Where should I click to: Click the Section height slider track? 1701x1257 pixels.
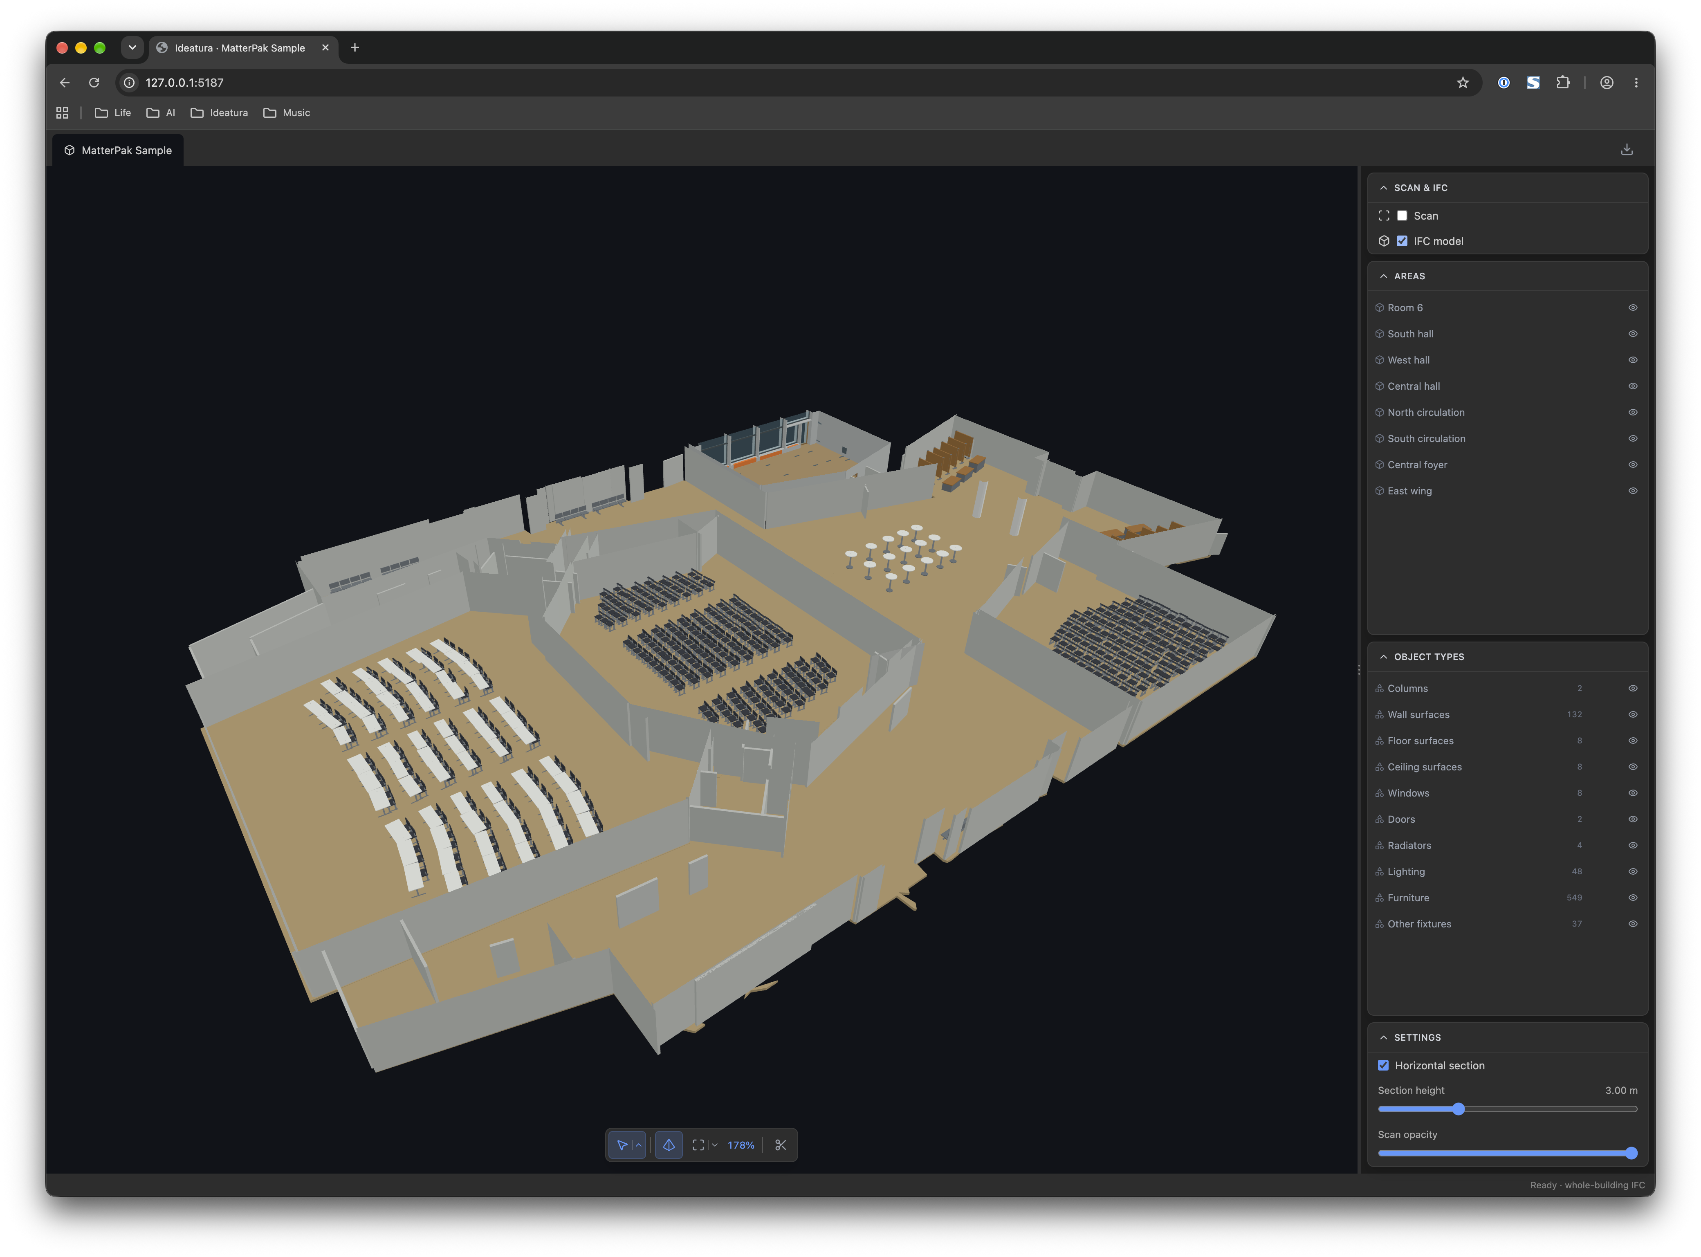[x=1507, y=1109]
